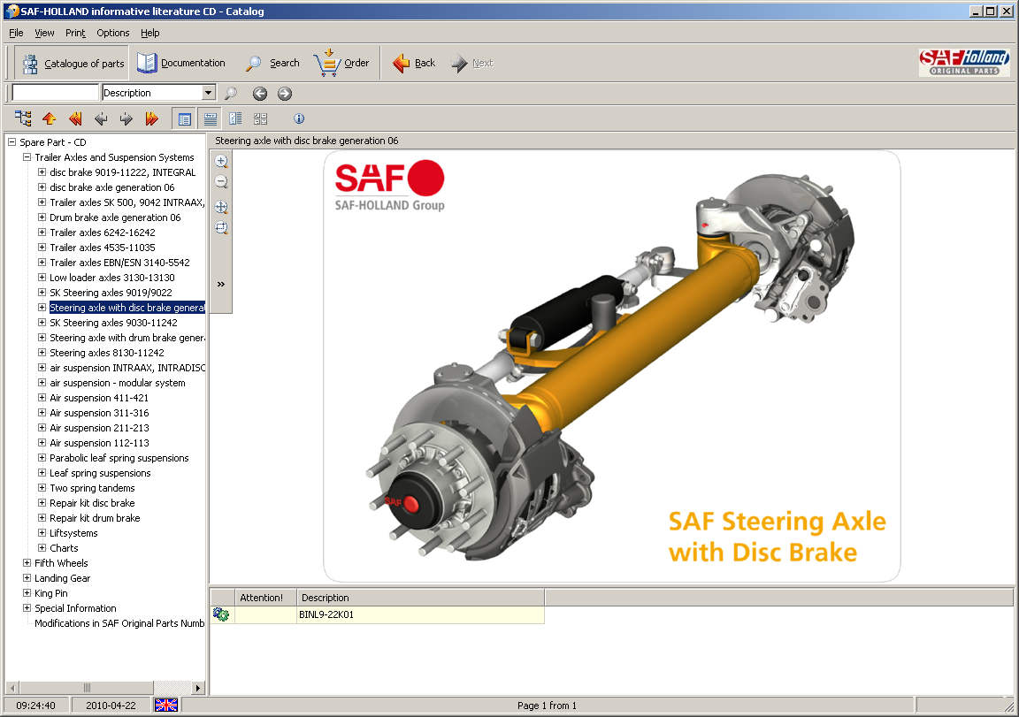Click the search text input field

coord(55,93)
